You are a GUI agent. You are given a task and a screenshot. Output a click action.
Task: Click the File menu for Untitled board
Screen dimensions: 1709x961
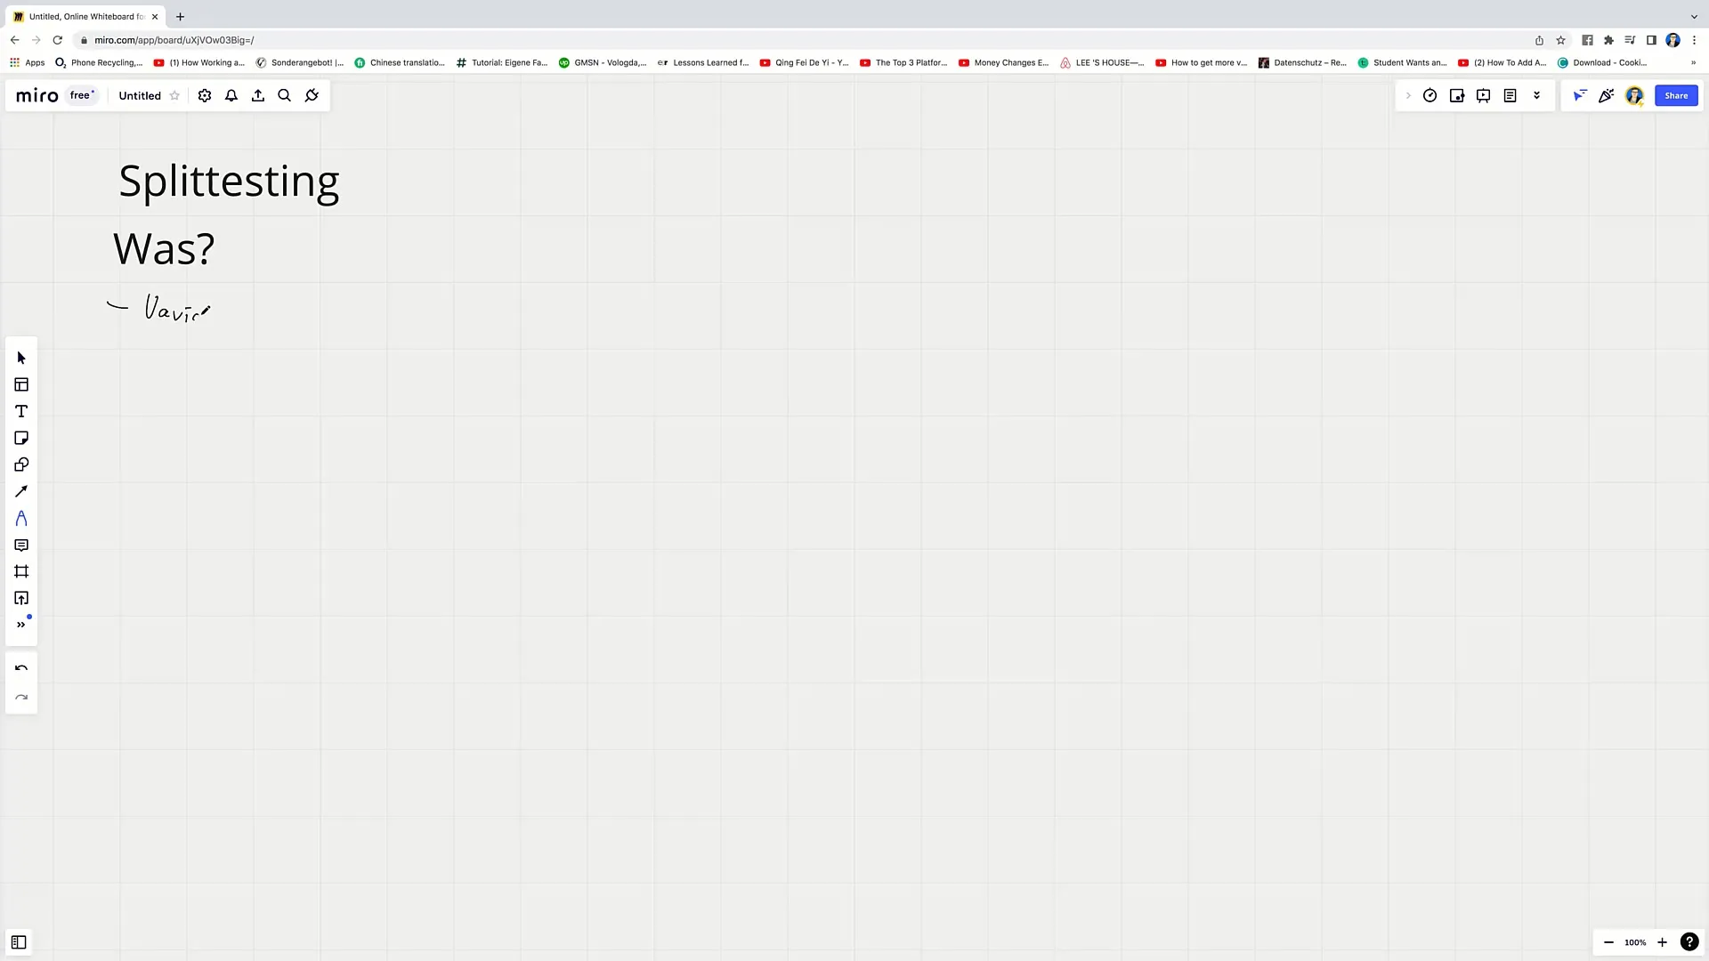pos(140,95)
